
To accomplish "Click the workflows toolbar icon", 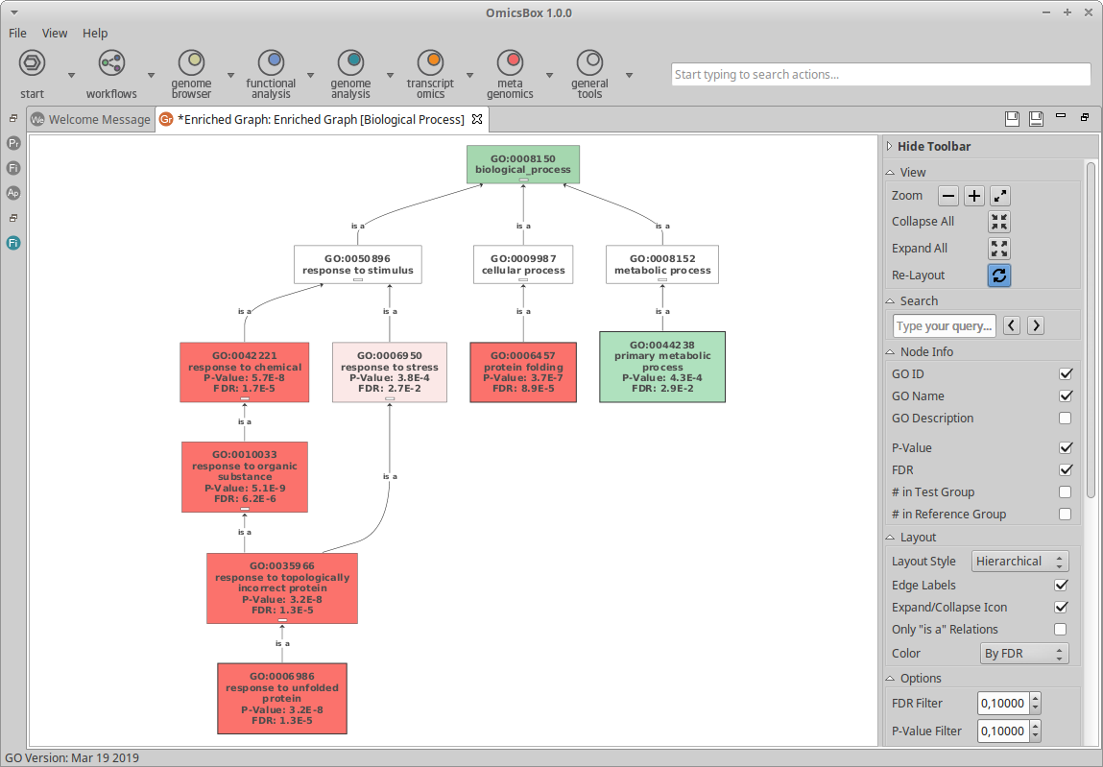I will click(x=111, y=64).
